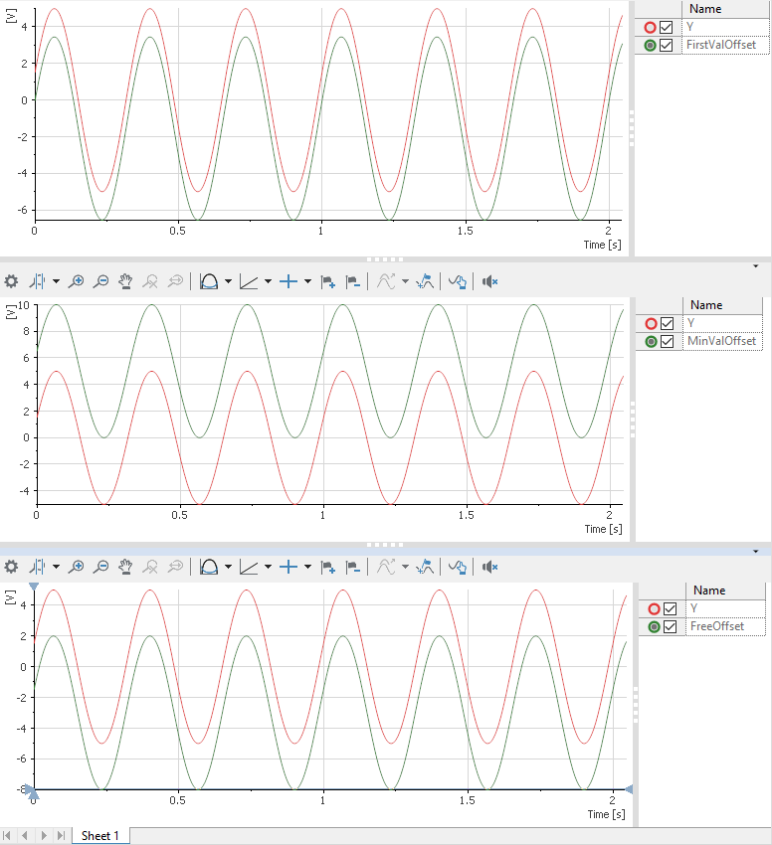Click the blue plus cursor icon in middle toolbar
The width and height of the screenshot is (772, 845).
tap(289, 281)
